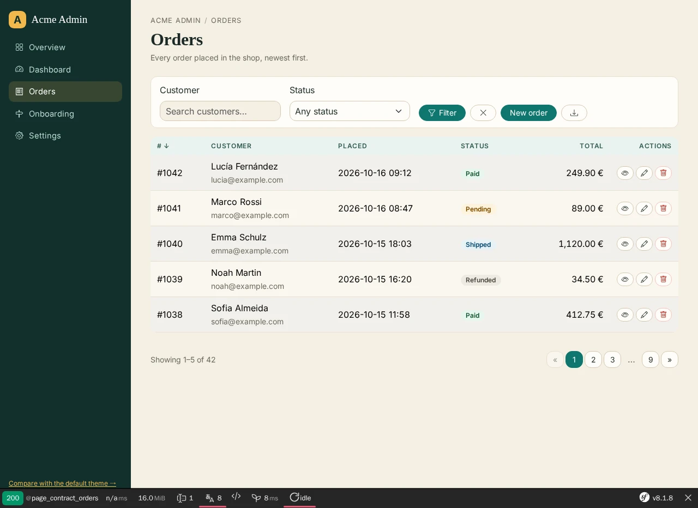This screenshot has width=698, height=508.
Task: Select Orders in sidebar
Action: [x=65, y=92]
